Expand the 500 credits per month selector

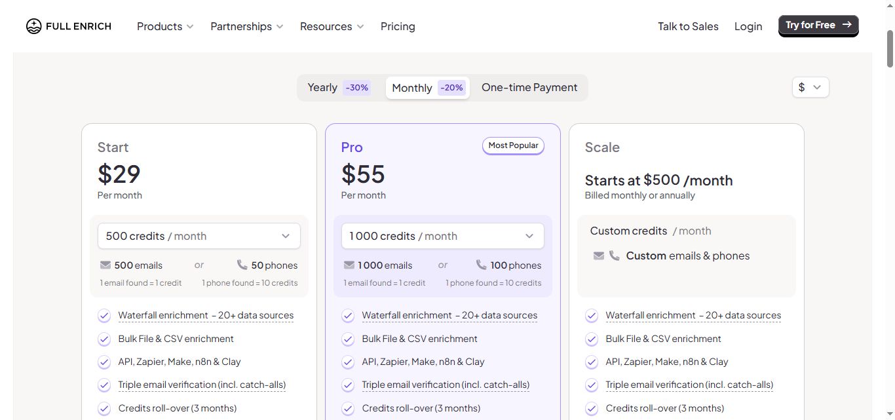(x=199, y=235)
